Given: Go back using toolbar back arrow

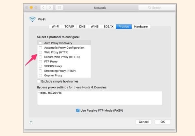Looking at the screenshot, I should pos(44,7).
